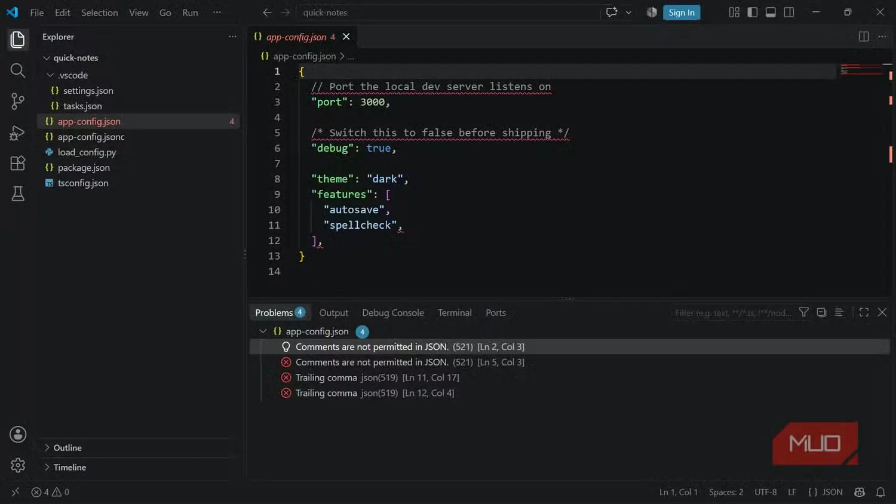896x504 pixels.
Task: Switch to the Debug Console tab
Action: [x=393, y=313]
